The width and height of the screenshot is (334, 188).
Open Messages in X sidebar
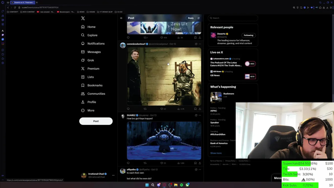pos(91,52)
